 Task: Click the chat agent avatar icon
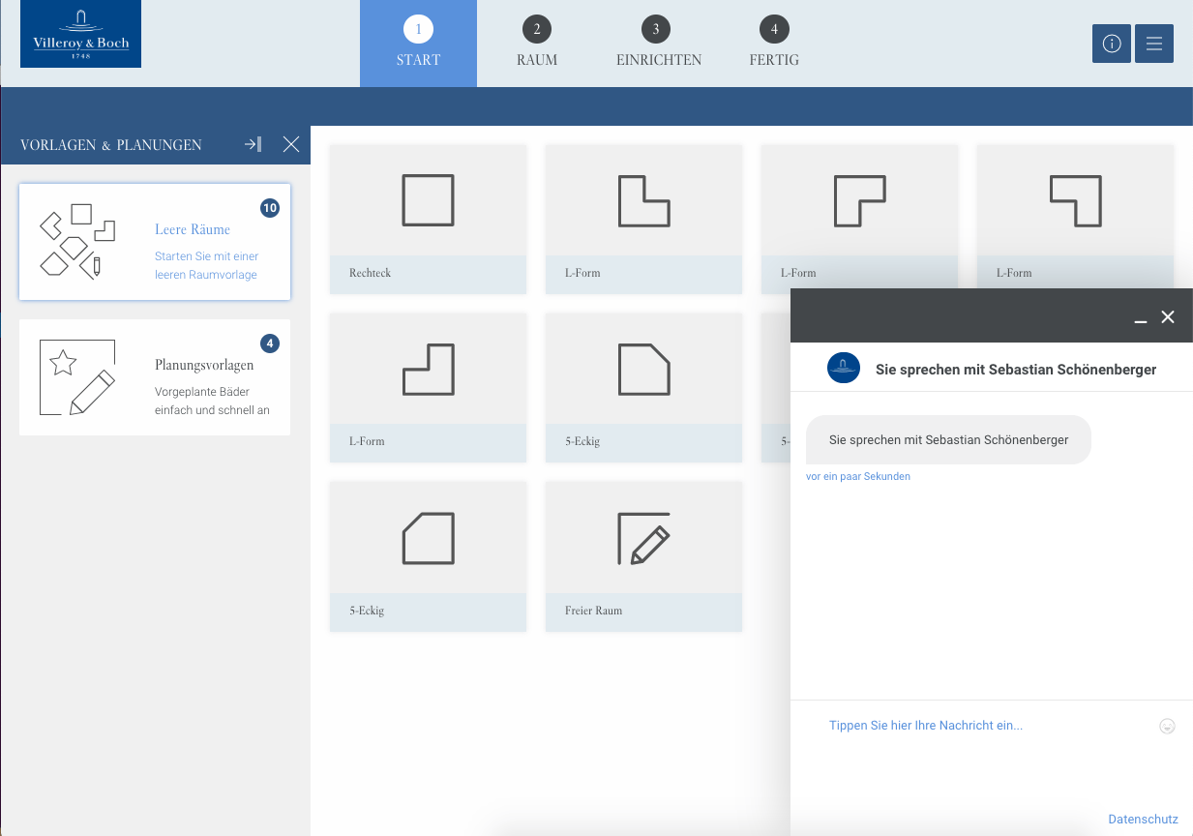(x=844, y=368)
